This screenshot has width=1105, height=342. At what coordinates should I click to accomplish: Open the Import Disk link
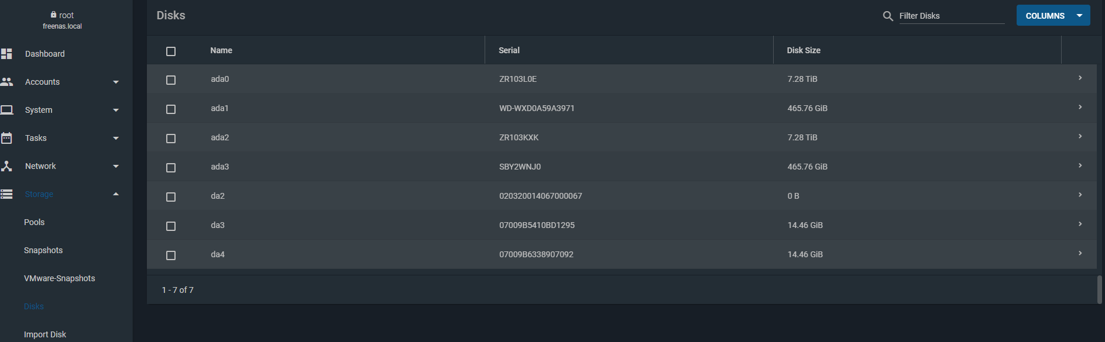(x=45, y=334)
